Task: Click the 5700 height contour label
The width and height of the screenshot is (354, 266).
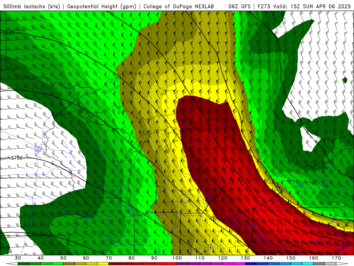Action: click(x=17, y=158)
